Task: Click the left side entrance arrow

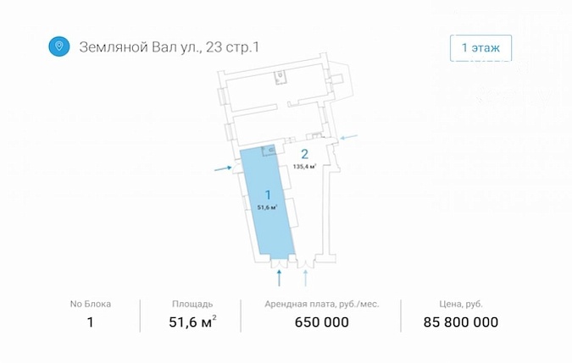Action: [x=223, y=168]
